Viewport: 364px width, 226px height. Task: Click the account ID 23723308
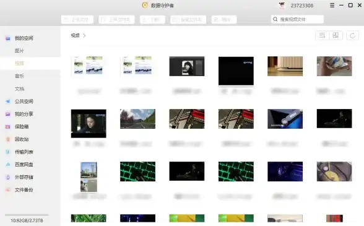click(302, 6)
